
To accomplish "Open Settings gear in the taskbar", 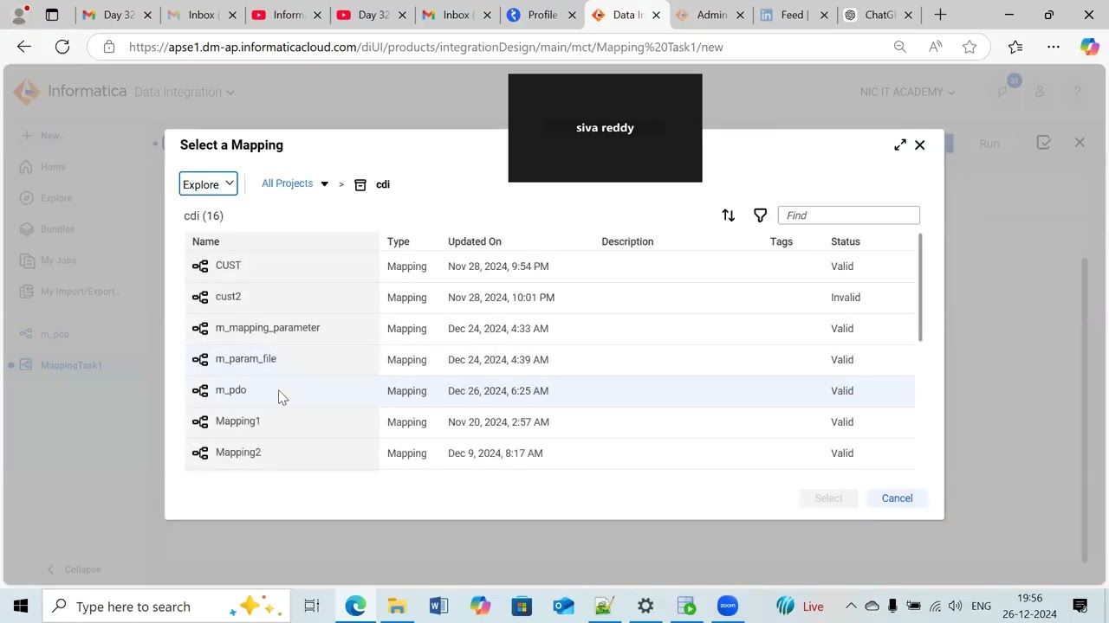I will pos(645,607).
